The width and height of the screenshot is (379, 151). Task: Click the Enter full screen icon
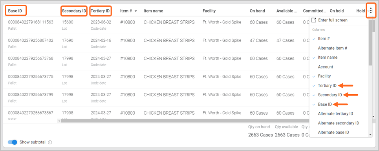pos(313,20)
